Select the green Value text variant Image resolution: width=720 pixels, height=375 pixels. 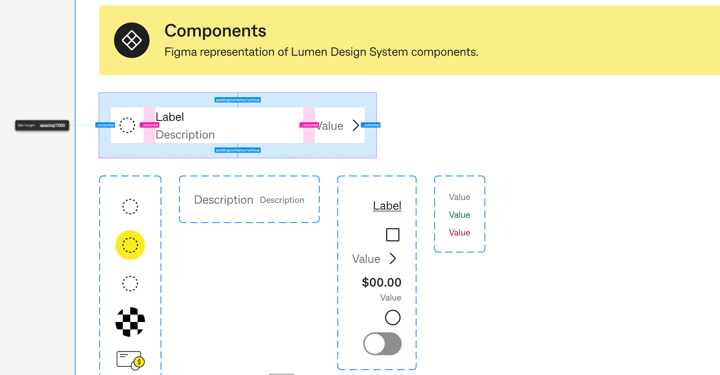point(459,215)
